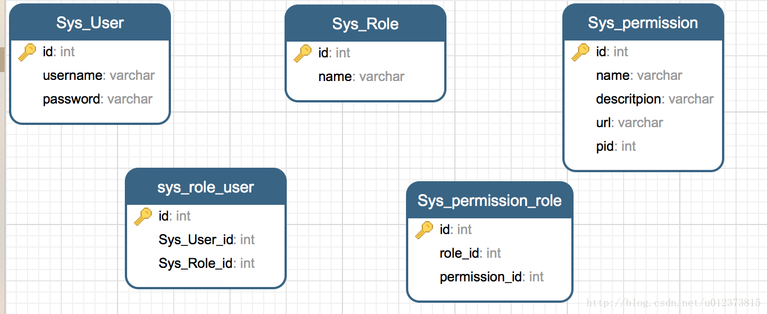Viewport: 767px width, 314px height.
Task: Select the Sys_Role table header
Action: pos(366,24)
